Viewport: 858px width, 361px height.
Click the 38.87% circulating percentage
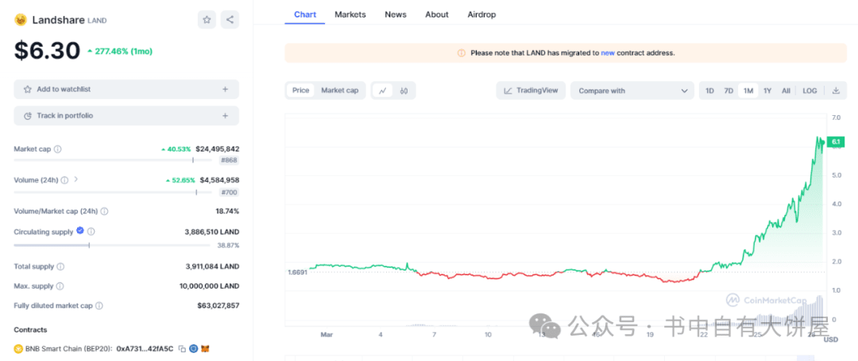point(228,246)
